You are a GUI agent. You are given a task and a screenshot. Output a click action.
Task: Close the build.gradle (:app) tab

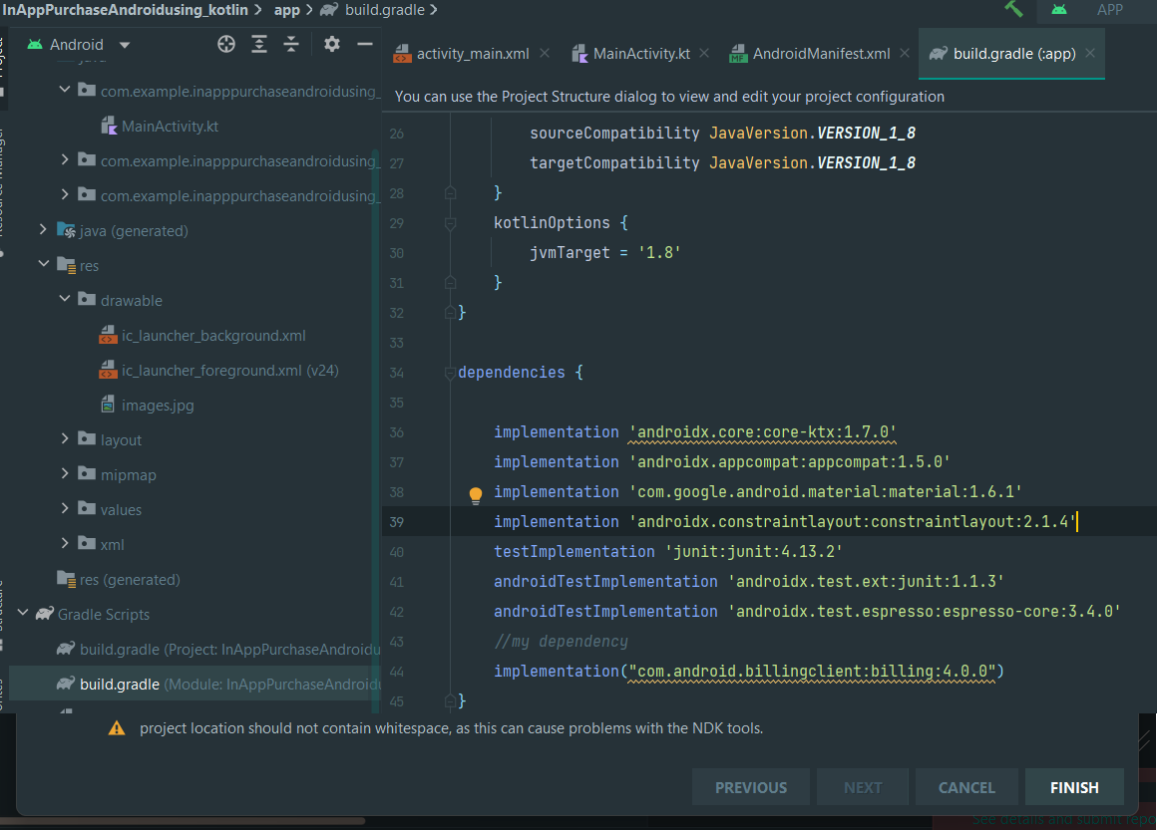1090,54
